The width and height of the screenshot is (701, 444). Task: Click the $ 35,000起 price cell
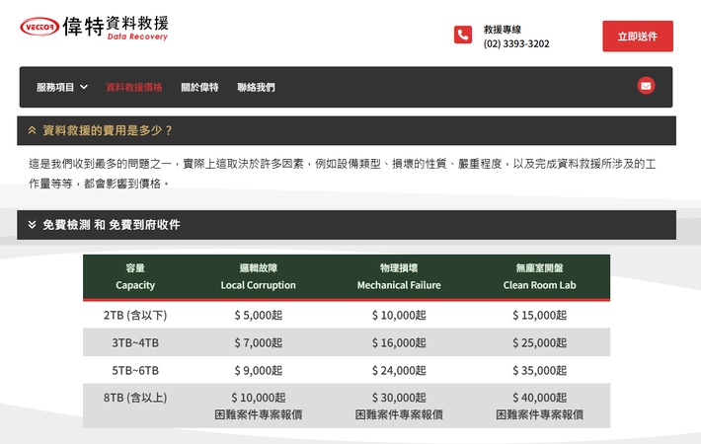pyautogui.click(x=540, y=370)
